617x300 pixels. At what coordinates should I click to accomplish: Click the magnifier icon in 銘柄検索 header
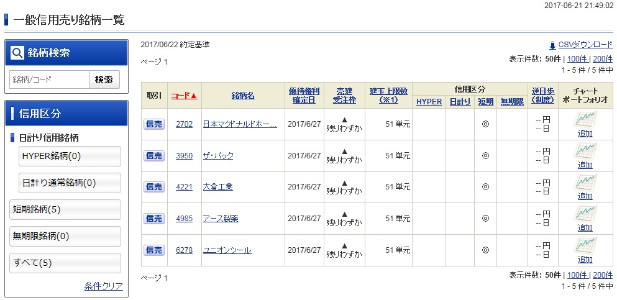pos(17,53)
